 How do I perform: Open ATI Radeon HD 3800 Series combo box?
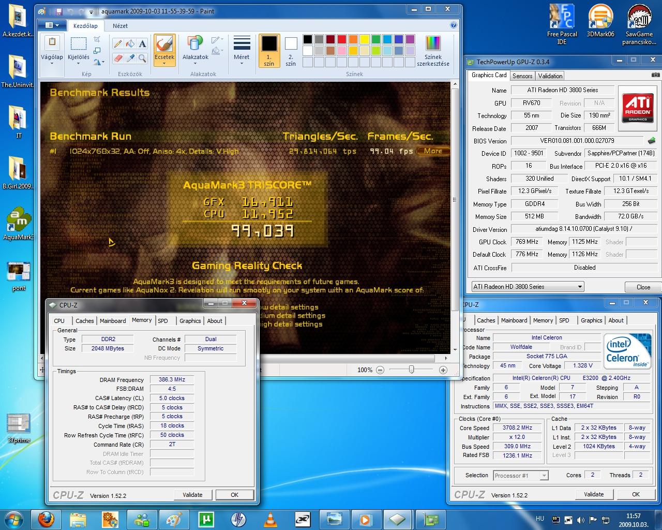point(527,286)
